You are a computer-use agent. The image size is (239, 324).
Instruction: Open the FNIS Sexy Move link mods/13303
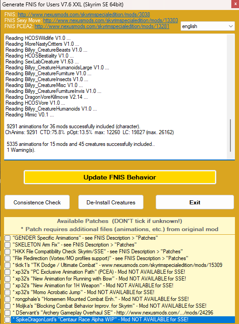[110, 20]
